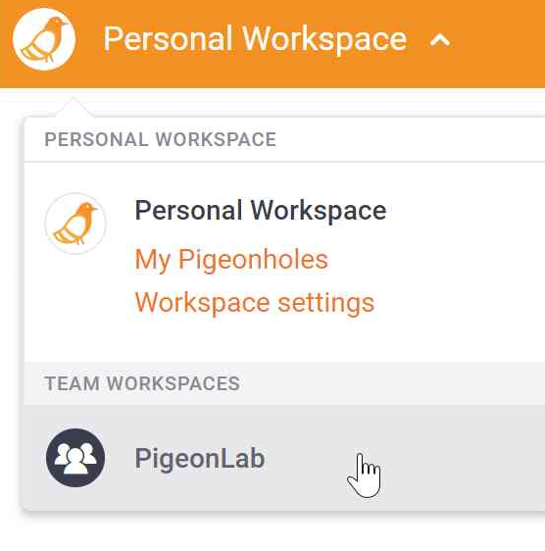The height and width of the screenshot is (551, 545).
Task: Click the empty area of the orange header bar
Action: pyautogui.click(x=499, y=42)
